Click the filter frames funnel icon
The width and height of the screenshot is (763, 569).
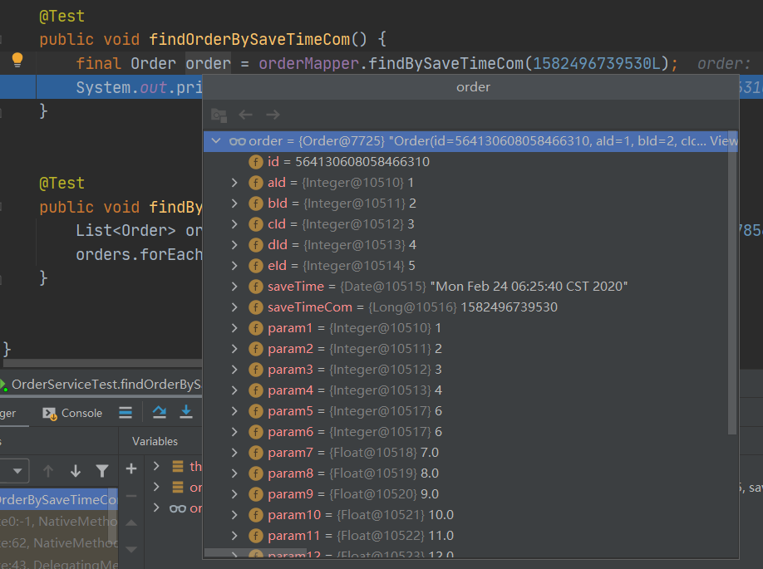pos(102,471)
